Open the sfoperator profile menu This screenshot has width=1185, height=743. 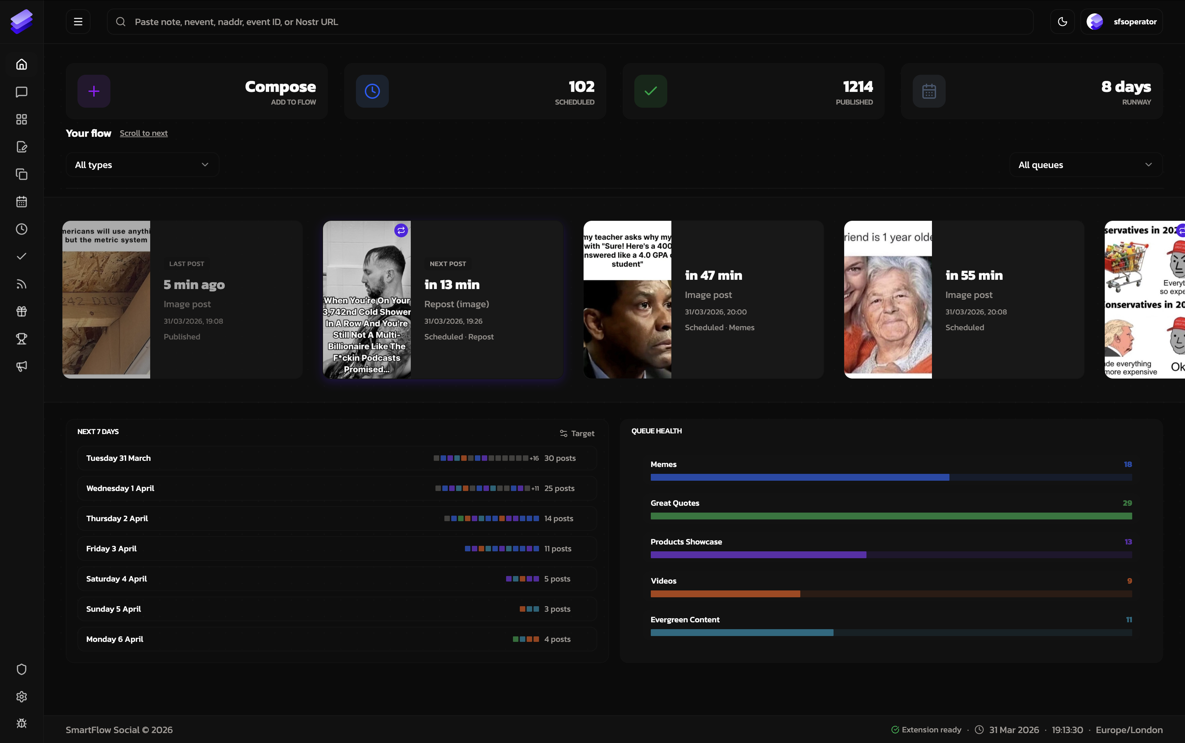tap(1122, 21)
